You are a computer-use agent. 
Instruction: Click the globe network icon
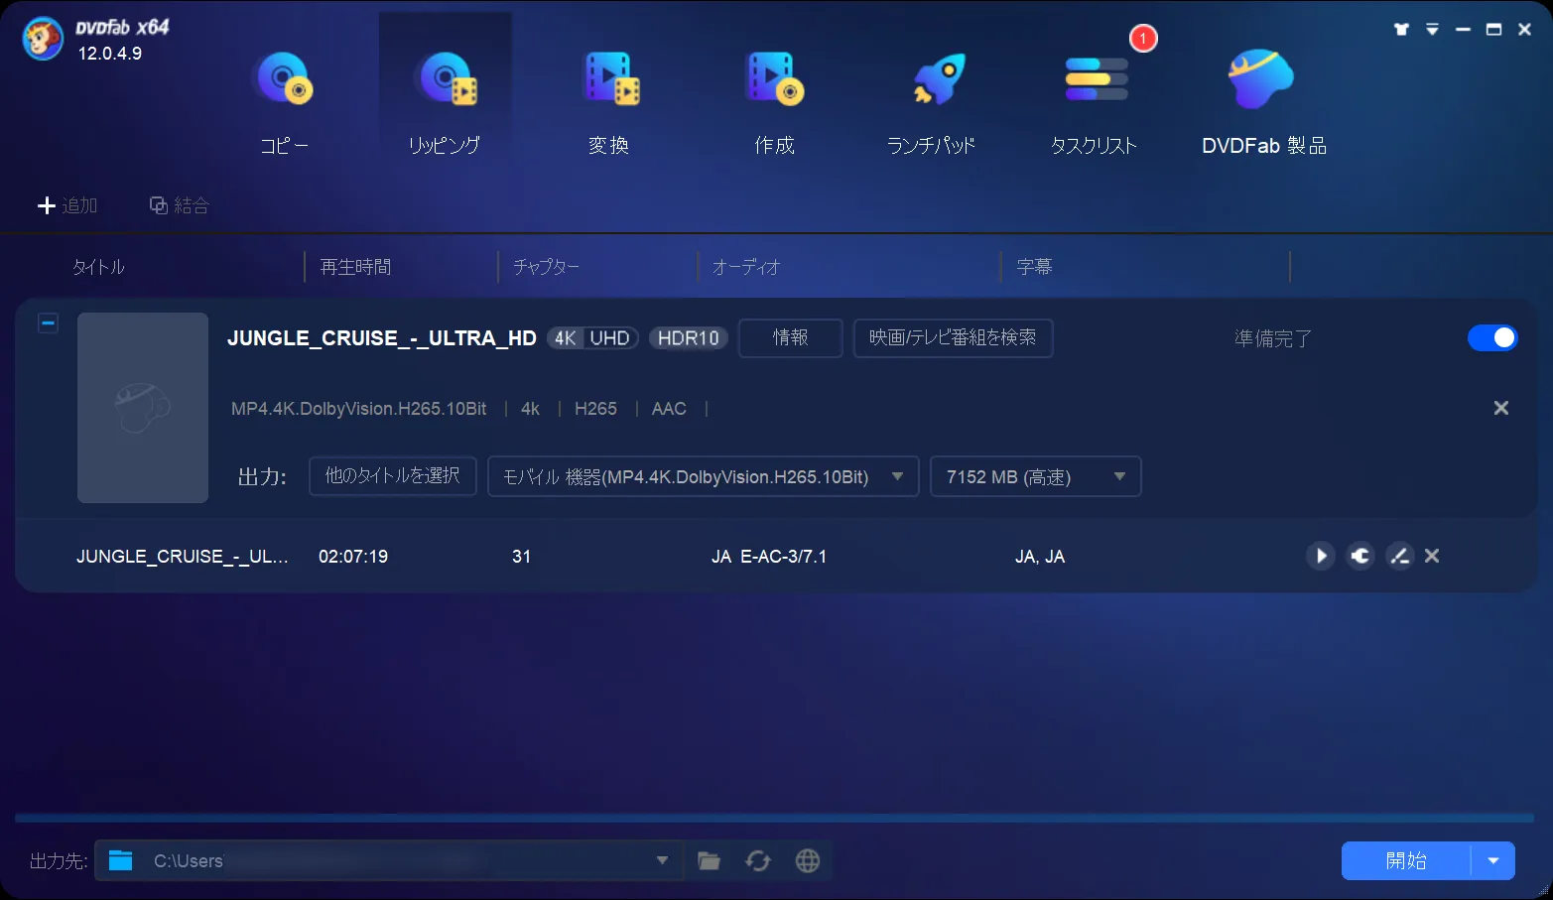pyautogui.click(x=808, y=860)
